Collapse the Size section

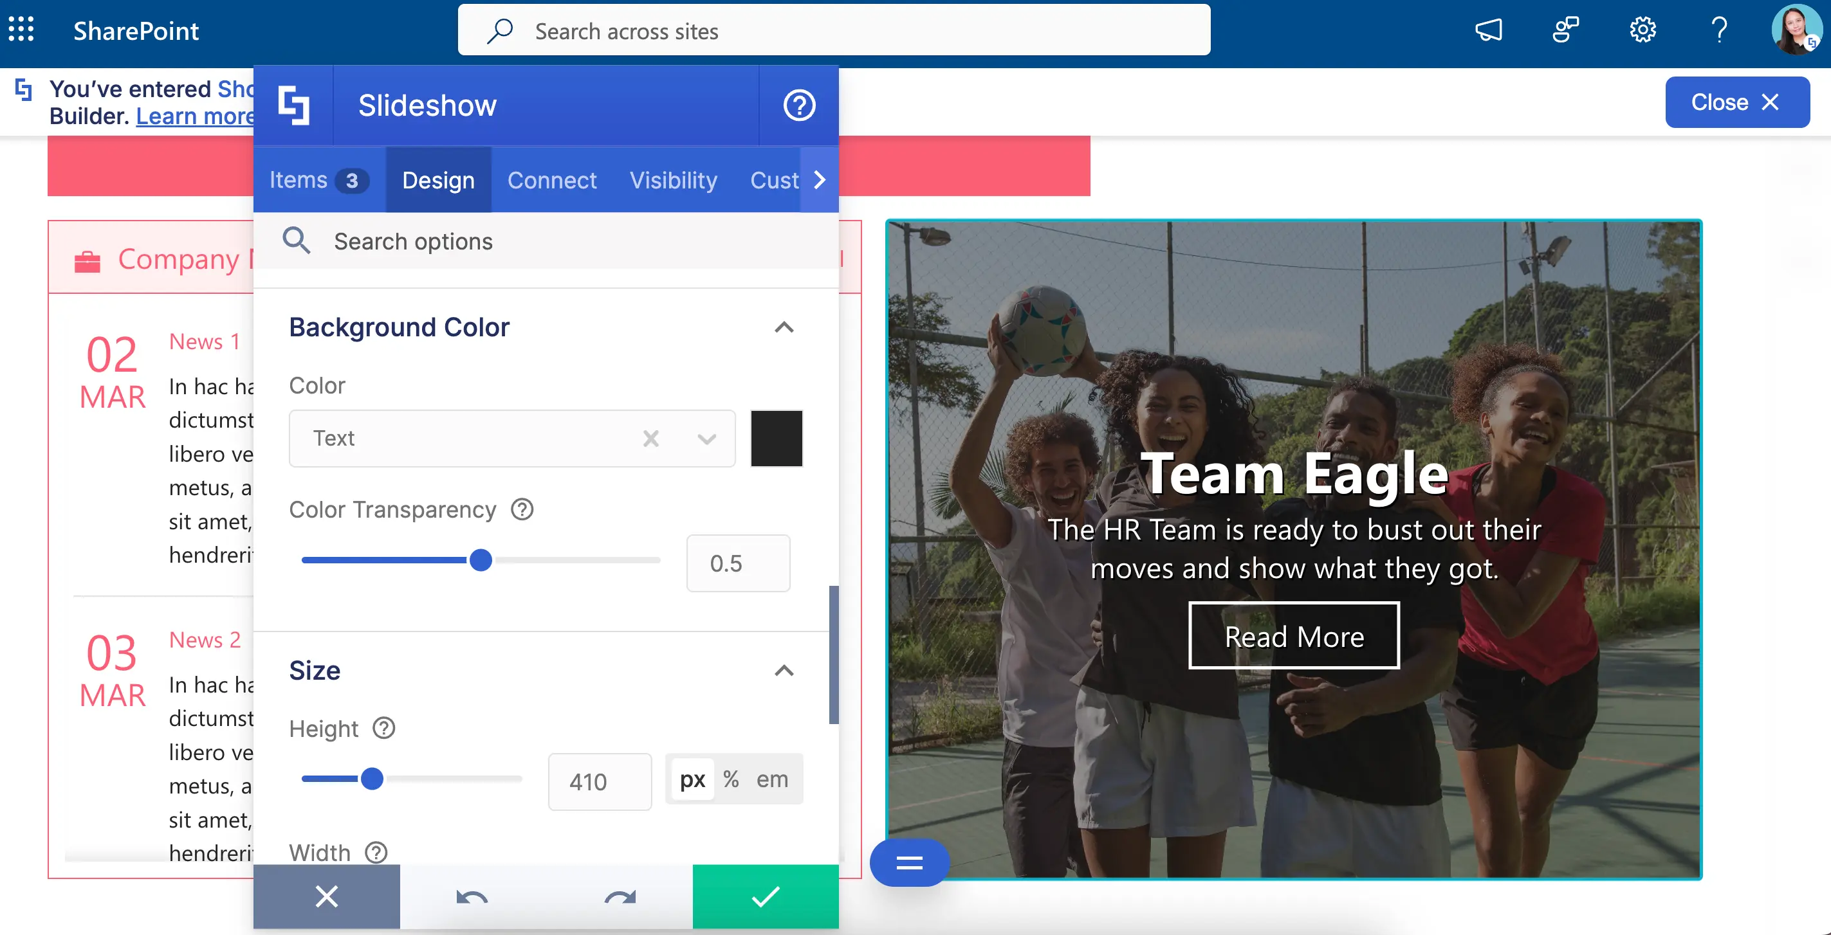pyautogui.click(x=784, y=671)
